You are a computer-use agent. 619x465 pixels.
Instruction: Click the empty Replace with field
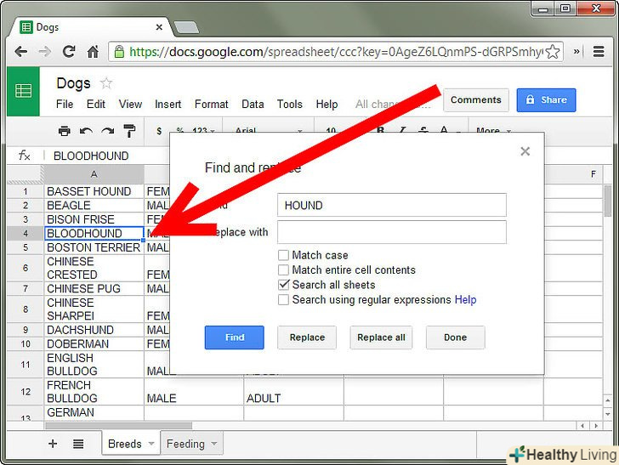tap(392, 232)
